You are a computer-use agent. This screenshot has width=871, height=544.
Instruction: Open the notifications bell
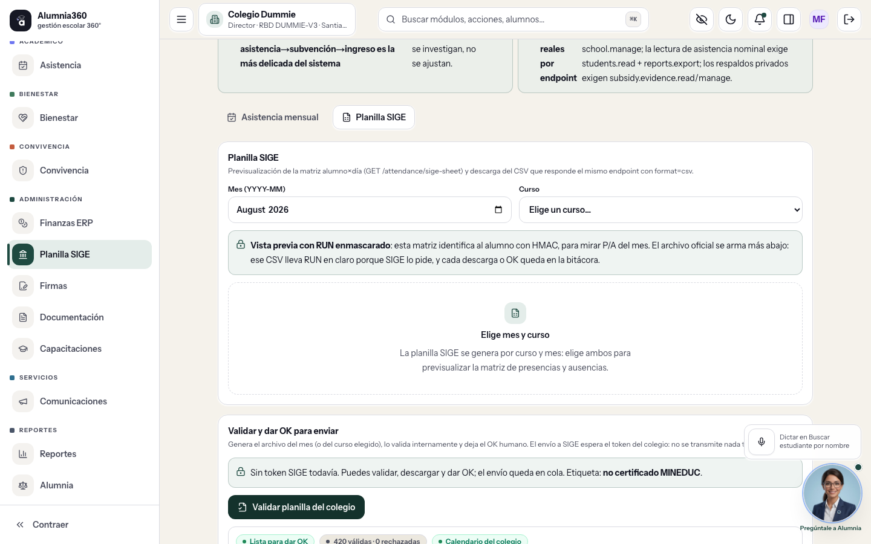(x=760, y=19)
